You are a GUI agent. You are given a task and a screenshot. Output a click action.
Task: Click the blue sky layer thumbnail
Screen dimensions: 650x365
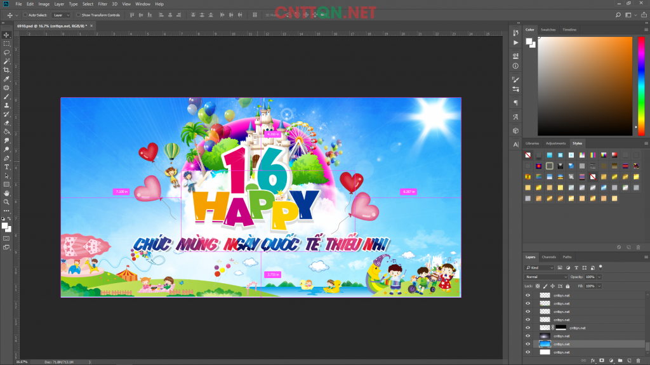tap(545, 344)
